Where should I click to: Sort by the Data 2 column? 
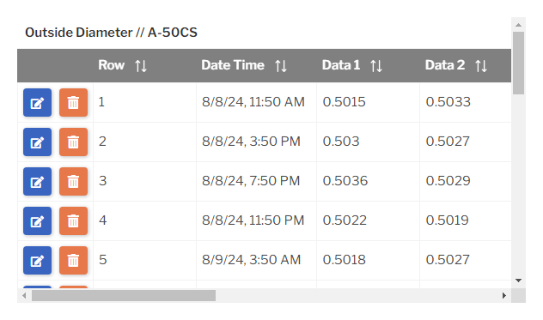(481, 66)
